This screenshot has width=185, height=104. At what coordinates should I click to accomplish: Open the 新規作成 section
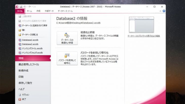(23, 71)
